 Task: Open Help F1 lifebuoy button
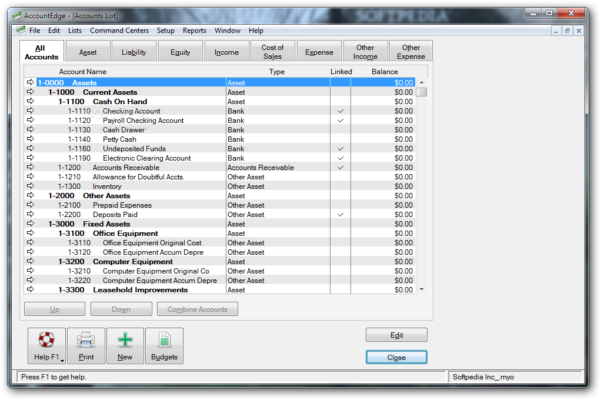46,345
